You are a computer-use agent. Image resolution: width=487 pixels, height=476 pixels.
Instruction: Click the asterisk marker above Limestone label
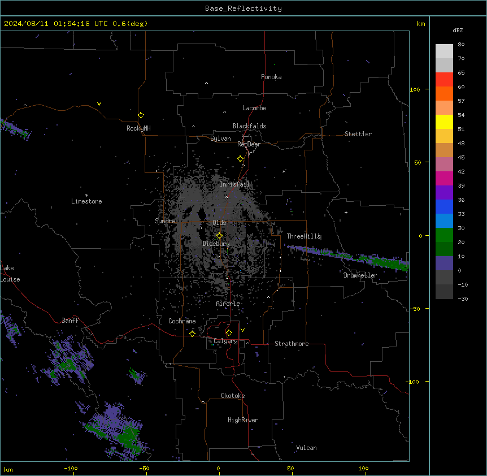(x=86, y=196)
